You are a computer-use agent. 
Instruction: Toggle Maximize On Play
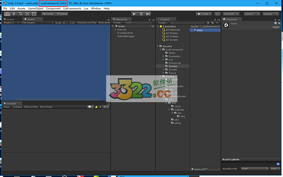(87, 23)
